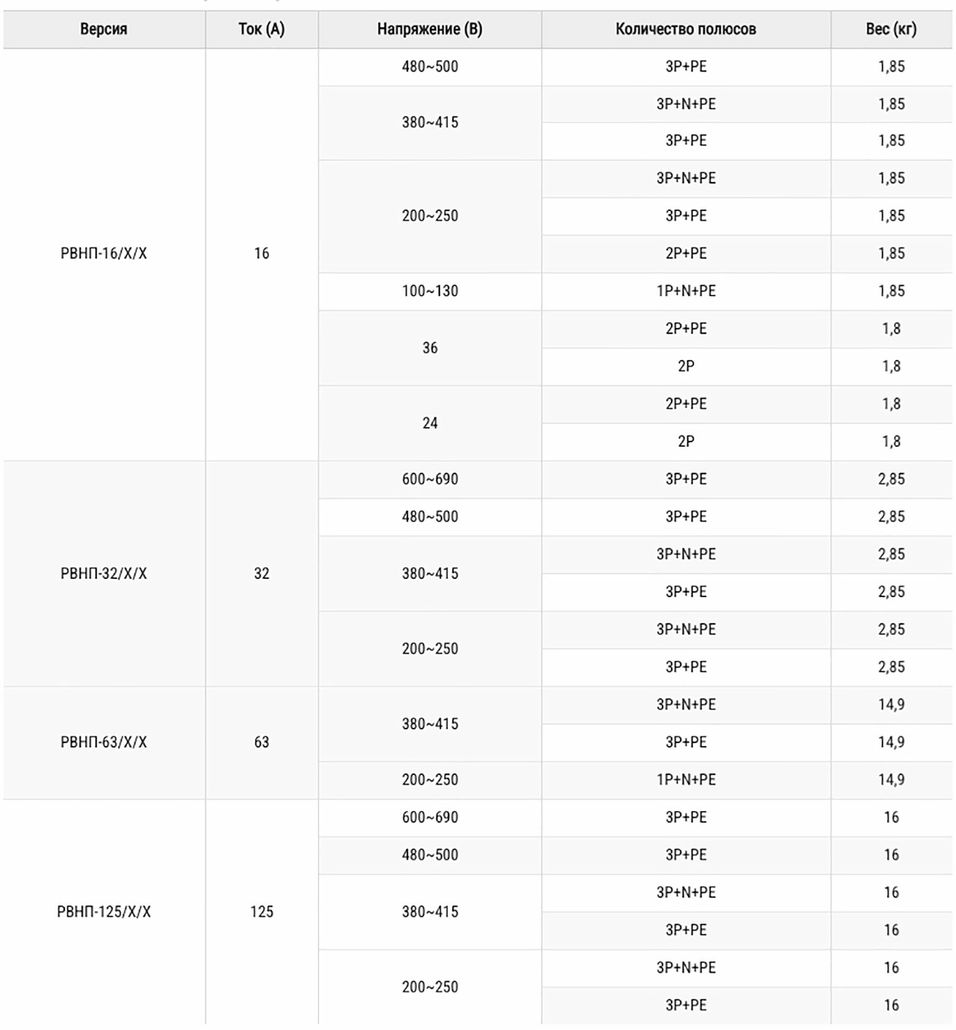Image resolution: width=956 pixels, height=1030 pixels.
Task: Click the РВНП-63/Х/Х version cell
Action: click(104, 742)
